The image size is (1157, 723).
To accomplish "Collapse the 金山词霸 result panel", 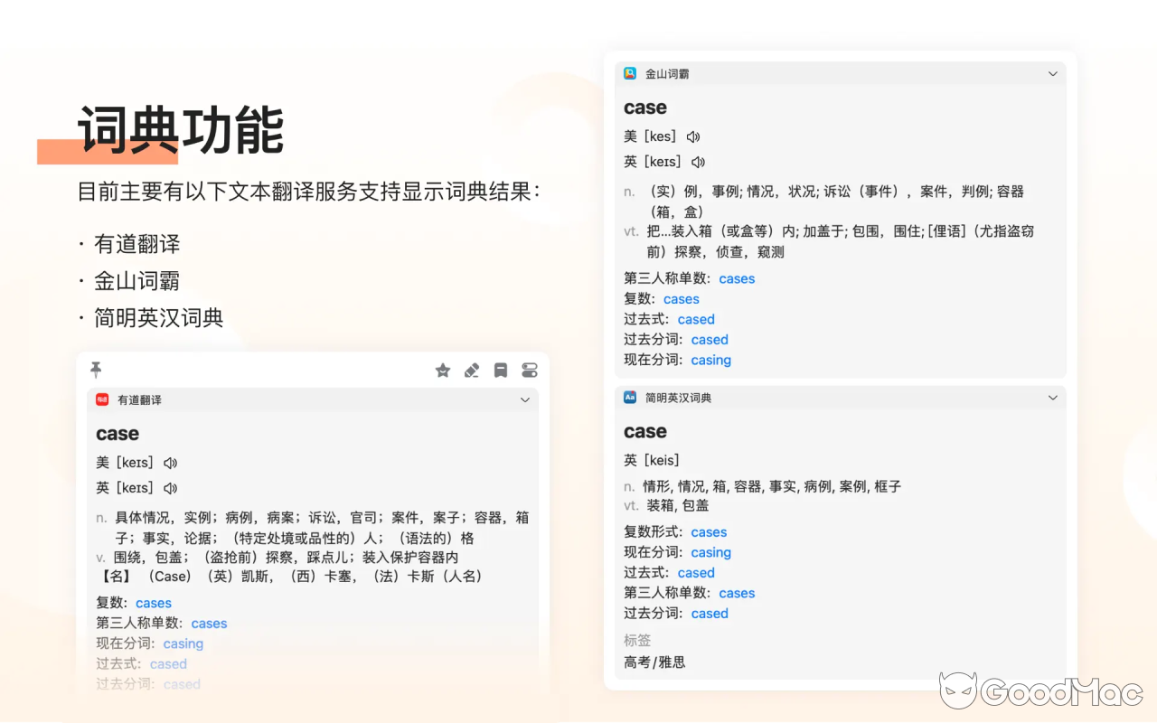I will pos(1052,73).
